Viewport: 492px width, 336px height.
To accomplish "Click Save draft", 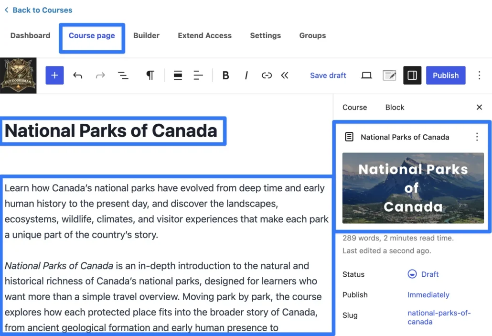I will tap(328, 76).
